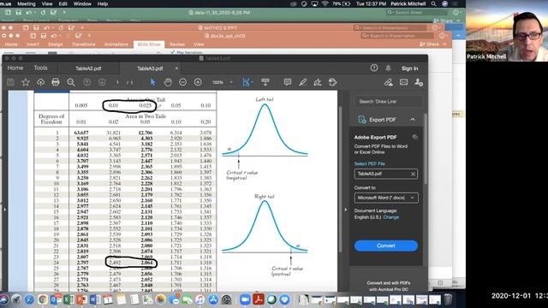Switch to the TableA2.pdf tab
Screen dimensions: 548x308
[x=88, y=68]
